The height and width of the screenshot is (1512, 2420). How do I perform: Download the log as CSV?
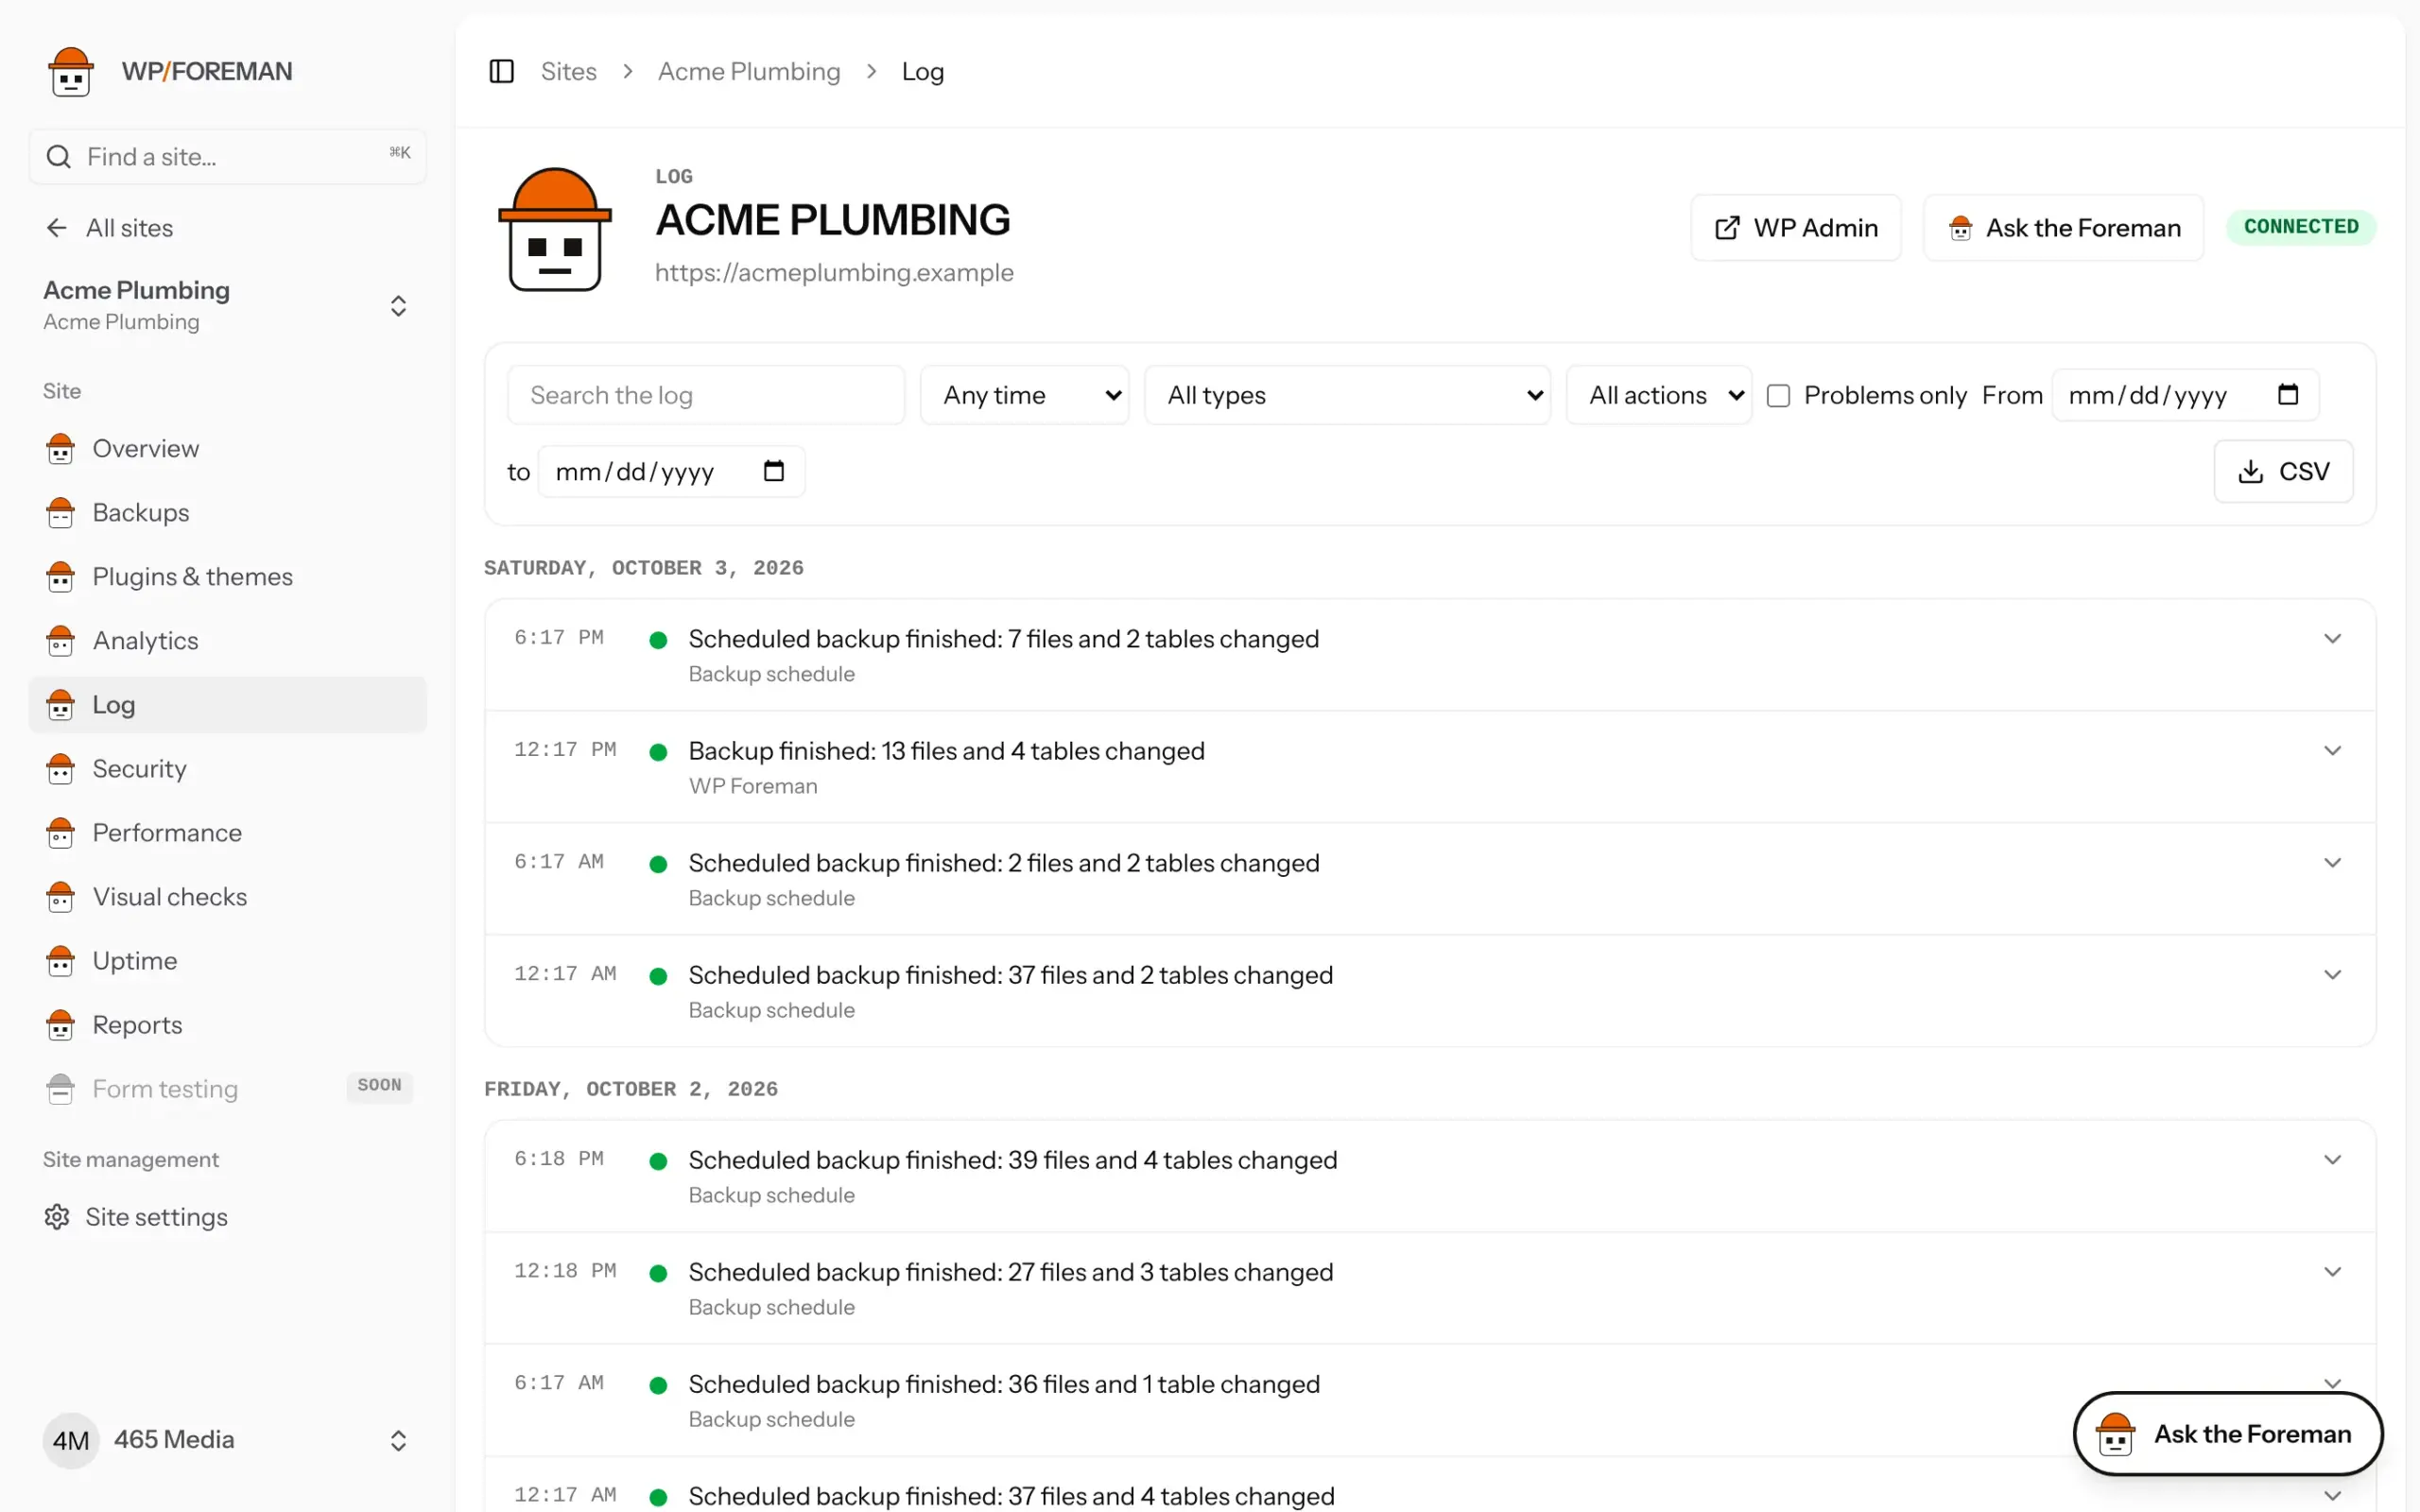pyautogui.click(x=2283, y=471)
